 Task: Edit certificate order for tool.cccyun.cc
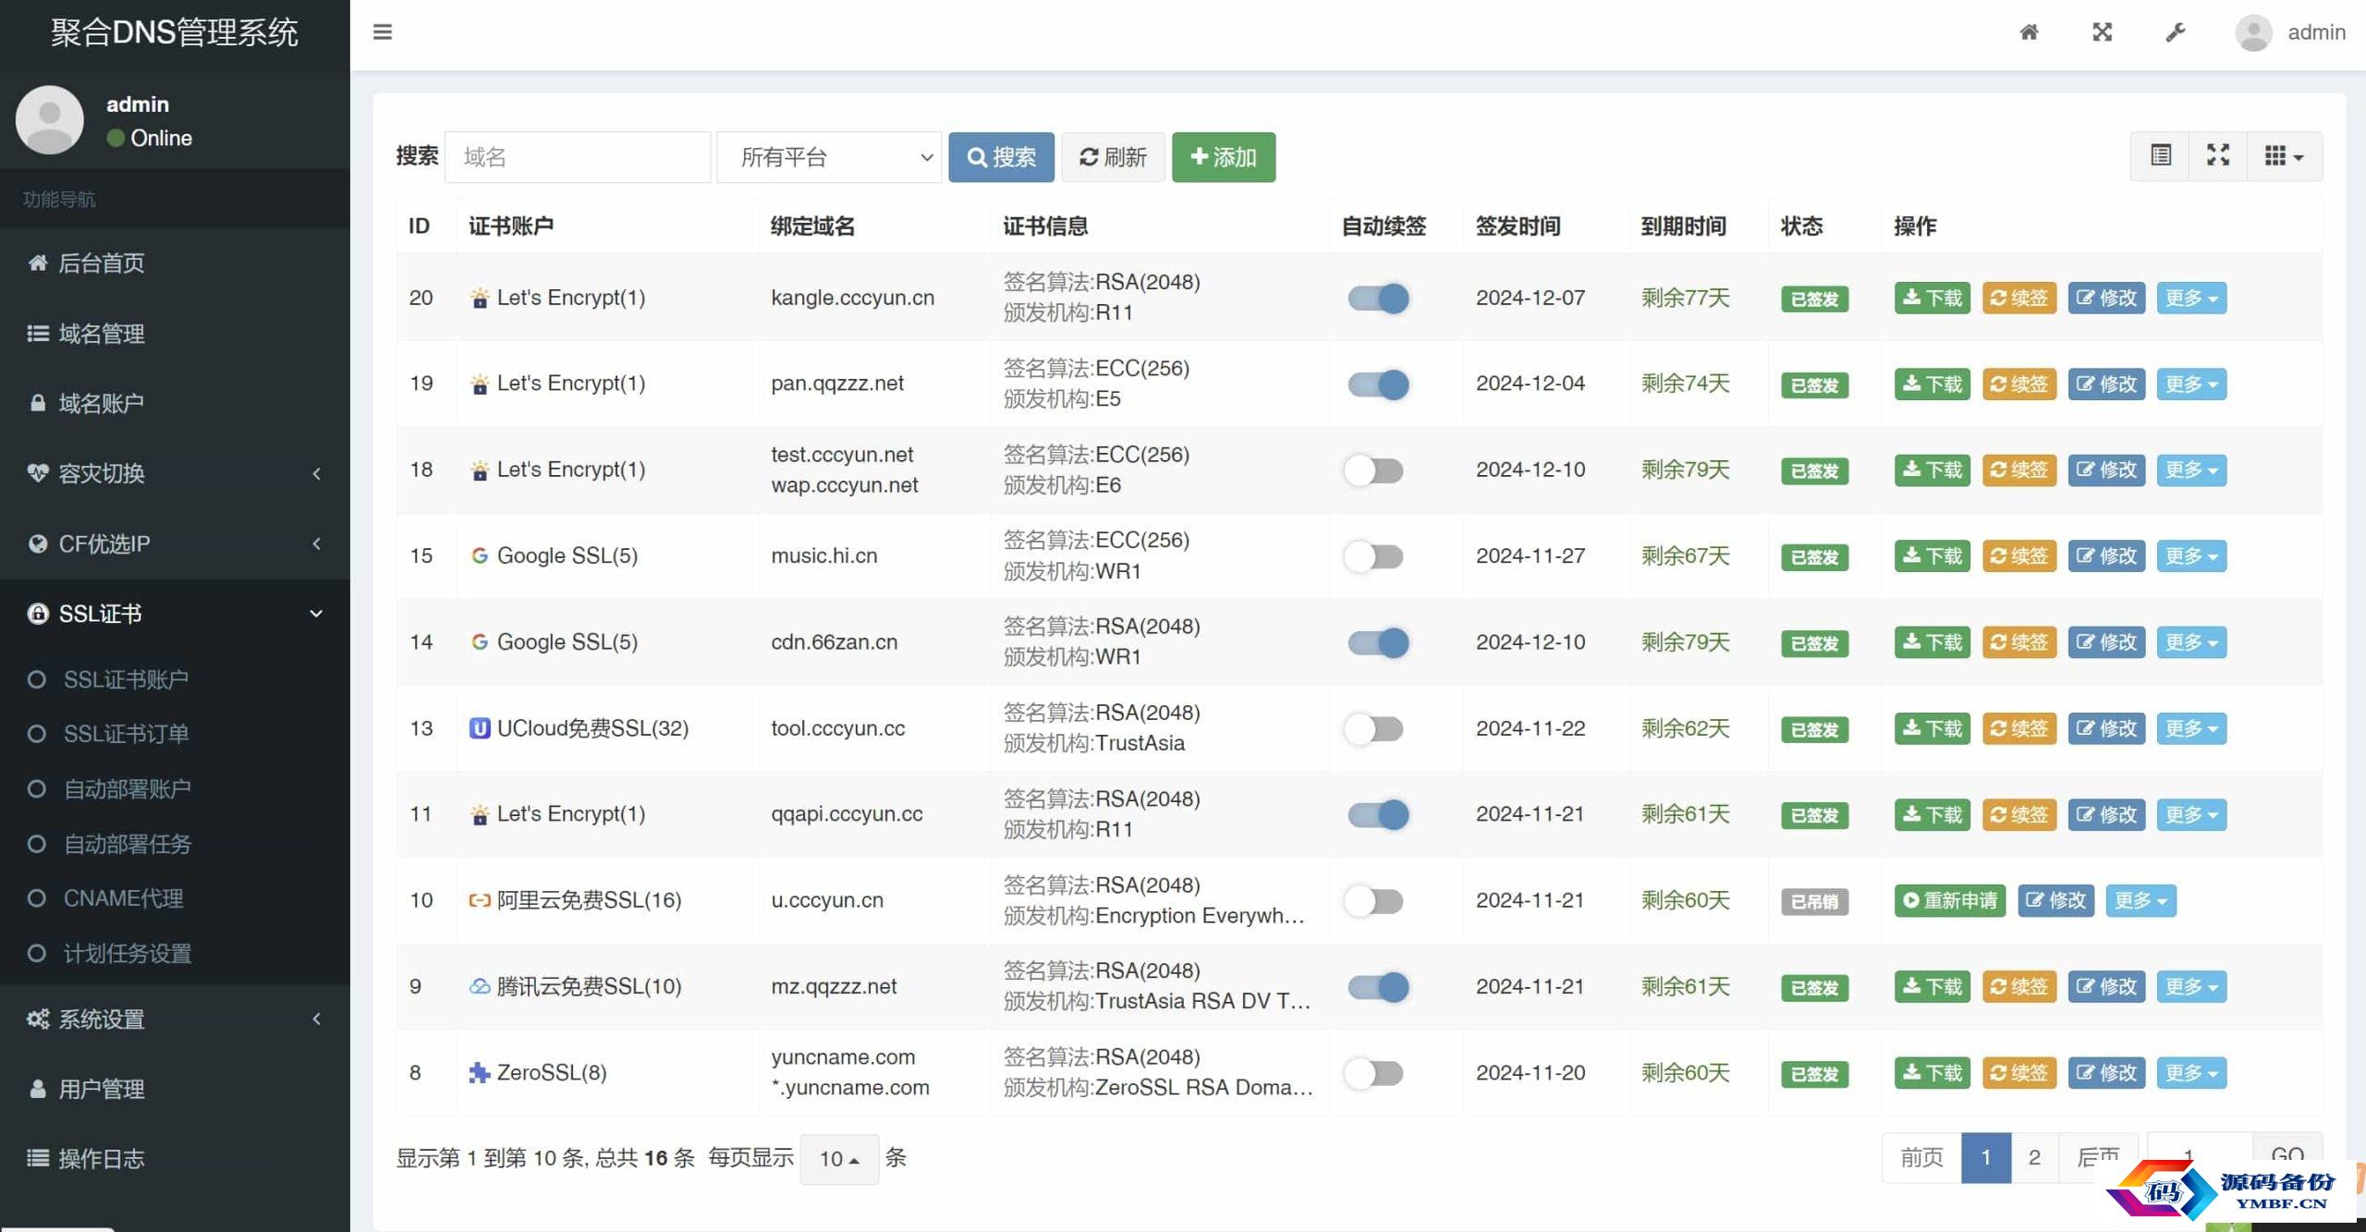point(2106,728)
